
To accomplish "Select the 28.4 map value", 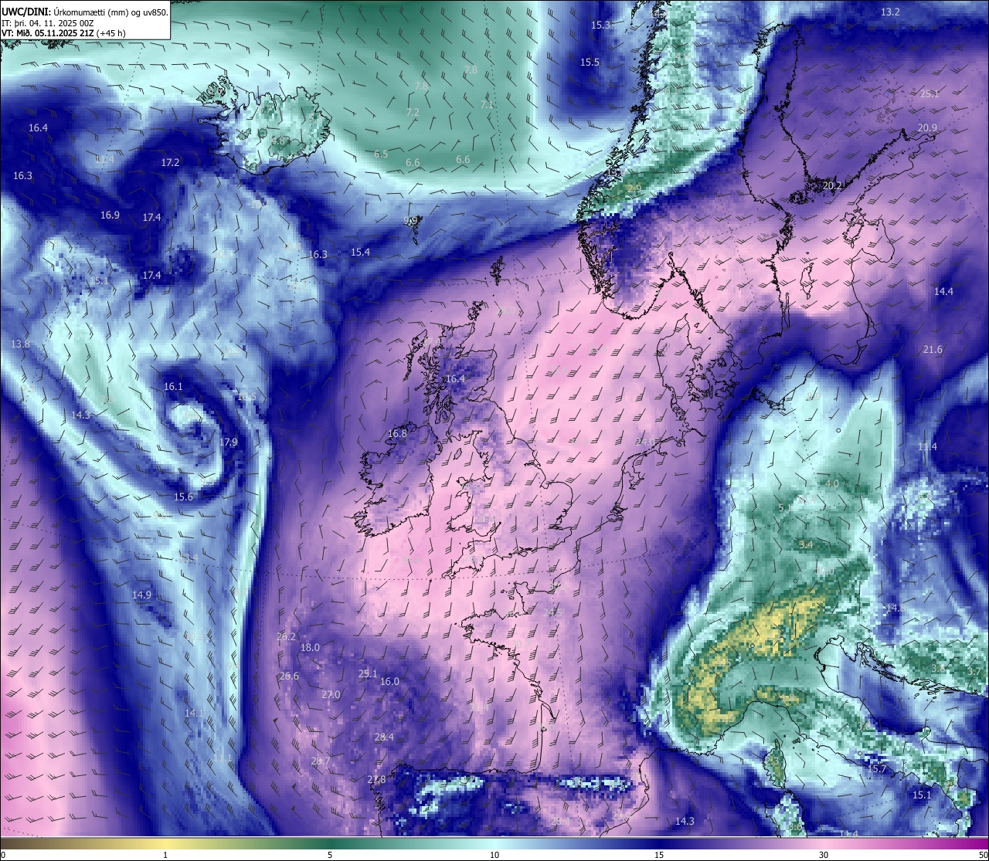I will click(x=384, y=737).
